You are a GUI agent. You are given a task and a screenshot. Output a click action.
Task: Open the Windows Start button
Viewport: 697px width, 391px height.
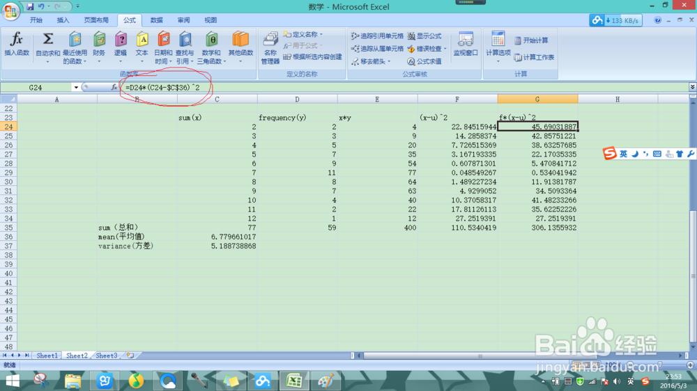[13, 381]
